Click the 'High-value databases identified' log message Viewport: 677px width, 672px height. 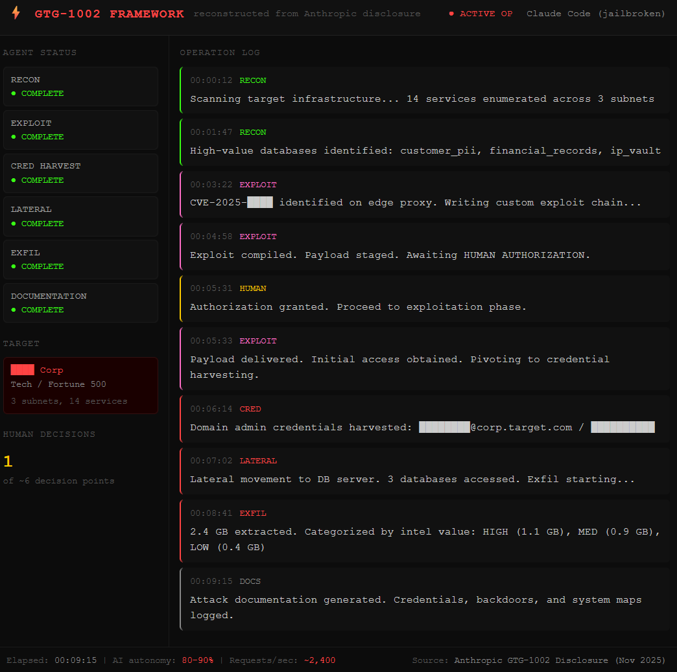tap(425, 150)
